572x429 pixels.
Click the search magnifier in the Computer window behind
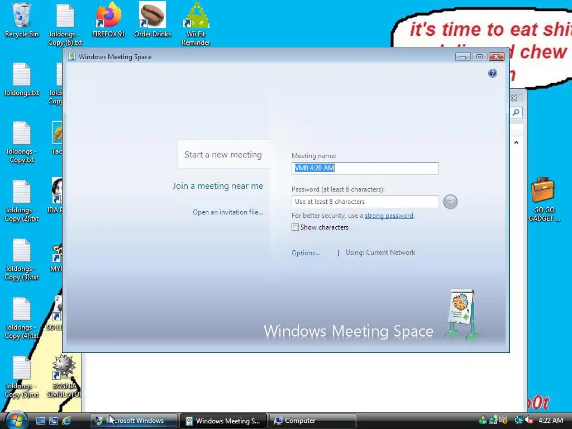tap(516, 113)
